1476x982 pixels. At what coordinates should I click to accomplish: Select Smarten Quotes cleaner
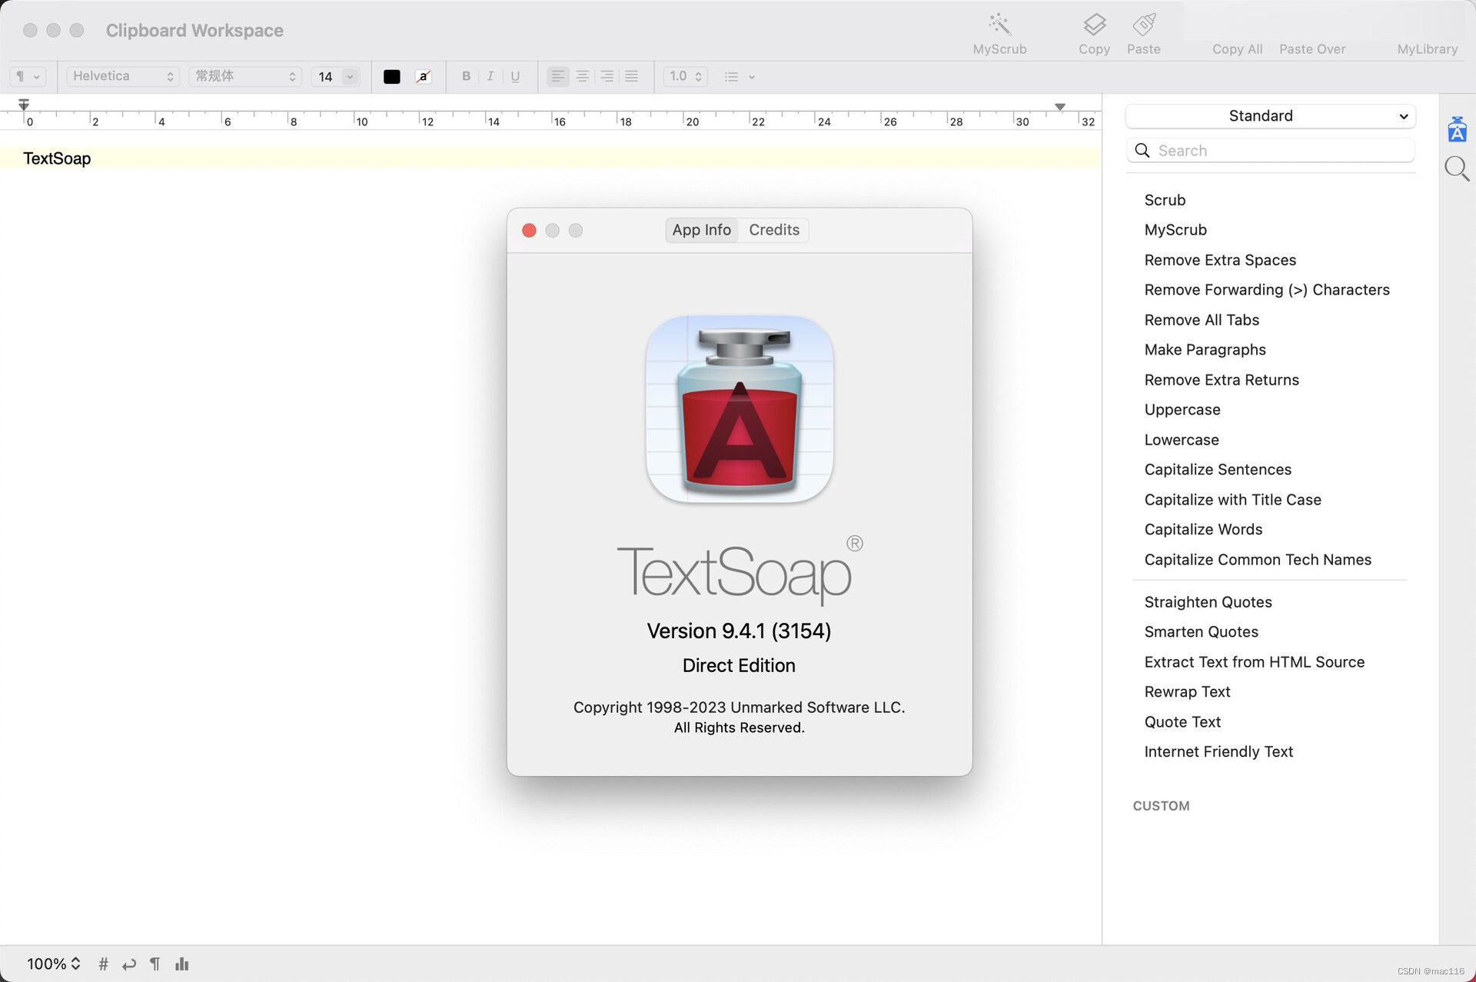[1201, 632]
